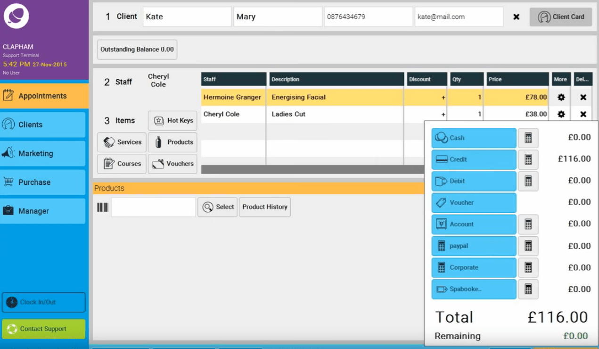Screen dimensions: 599x349
Task: Navigate to the Manager section
Action: click(43, 211)
